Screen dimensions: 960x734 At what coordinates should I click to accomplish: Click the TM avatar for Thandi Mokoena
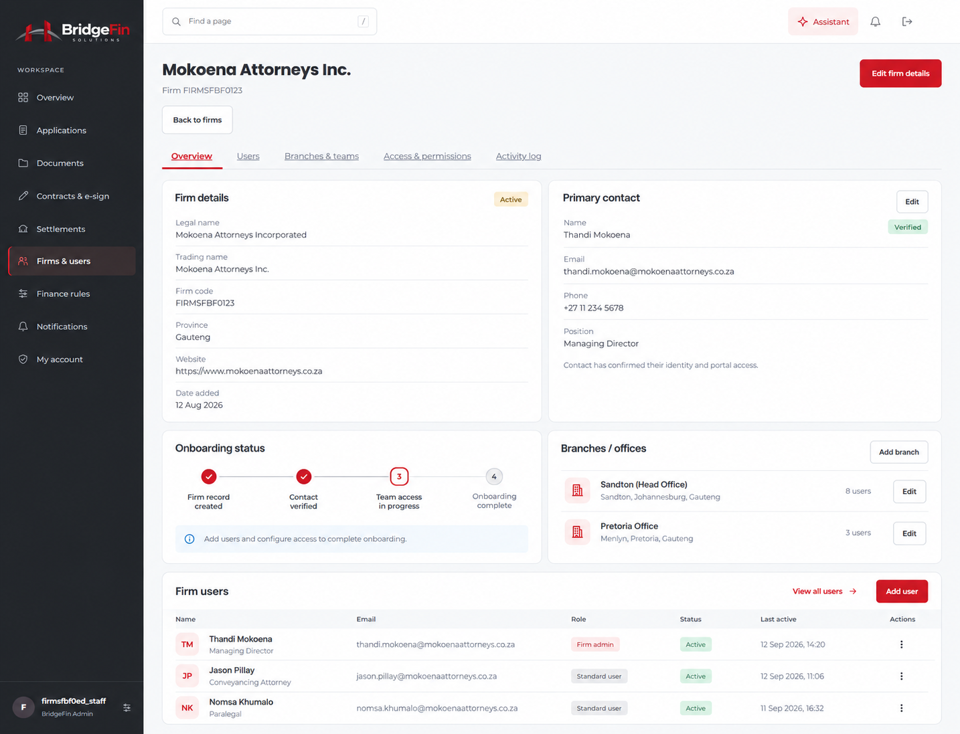coord(187,644)
